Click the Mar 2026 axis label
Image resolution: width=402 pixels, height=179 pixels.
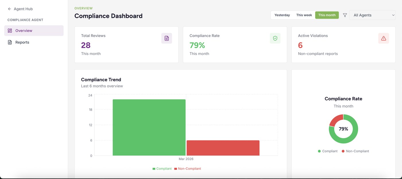point(186,159)
